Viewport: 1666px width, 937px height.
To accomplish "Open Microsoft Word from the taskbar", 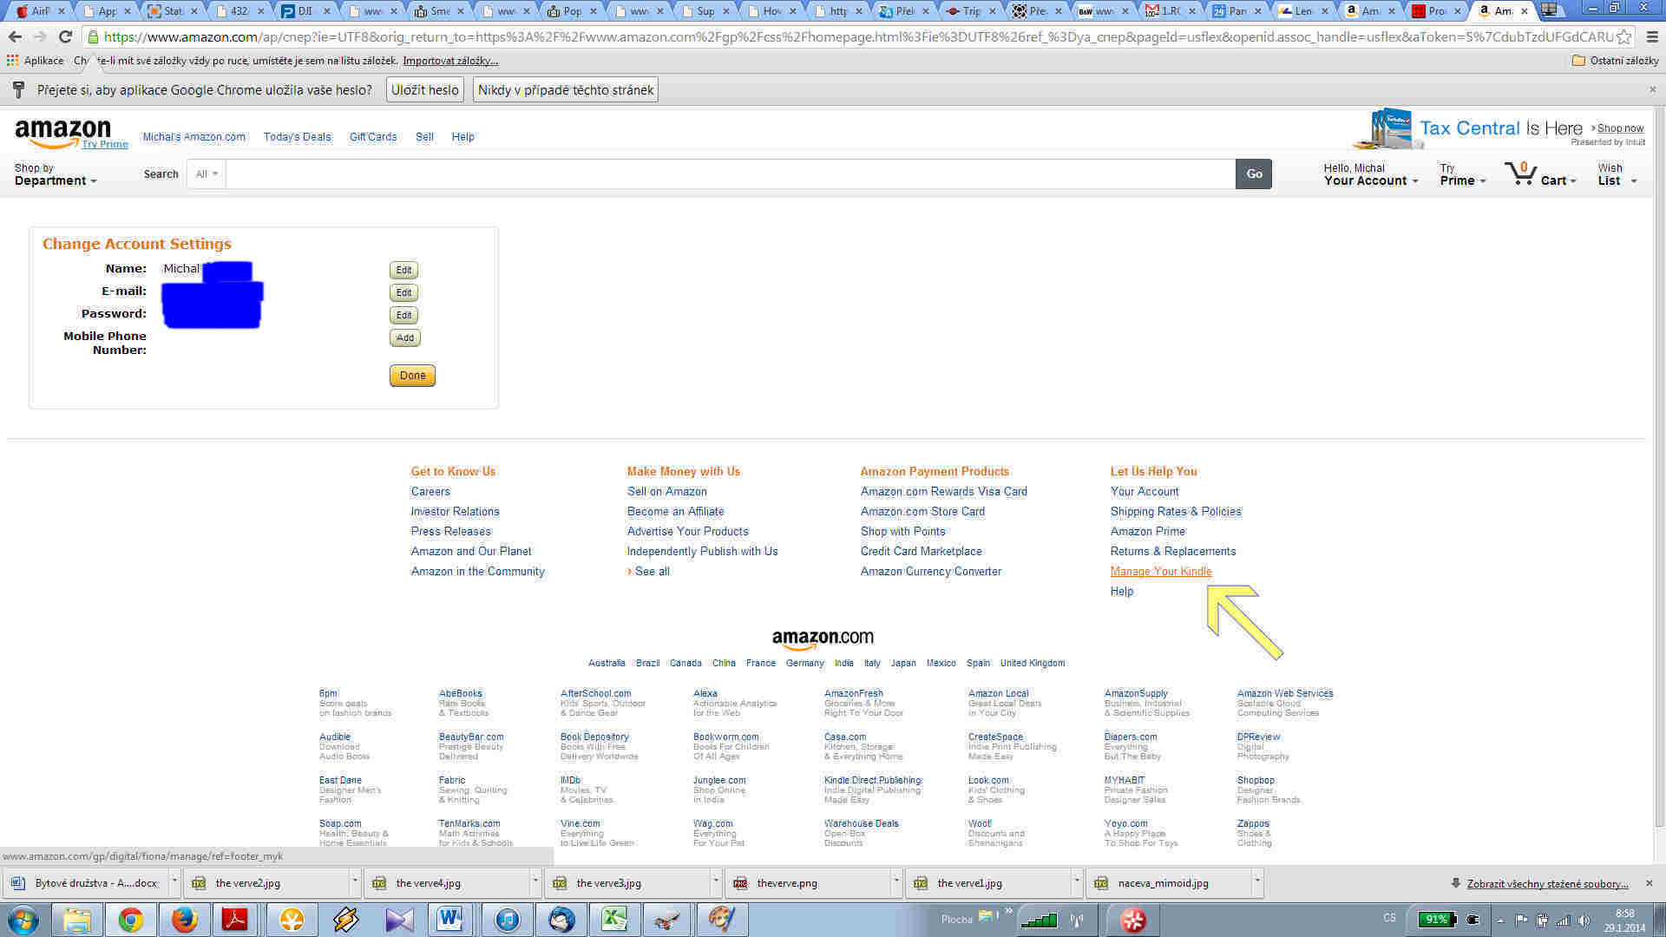I will click(x=450, y=920).
